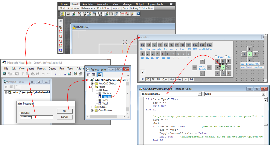
Task: Collapse the adm root node in the front project tree
Action: (x=88, y=80)
